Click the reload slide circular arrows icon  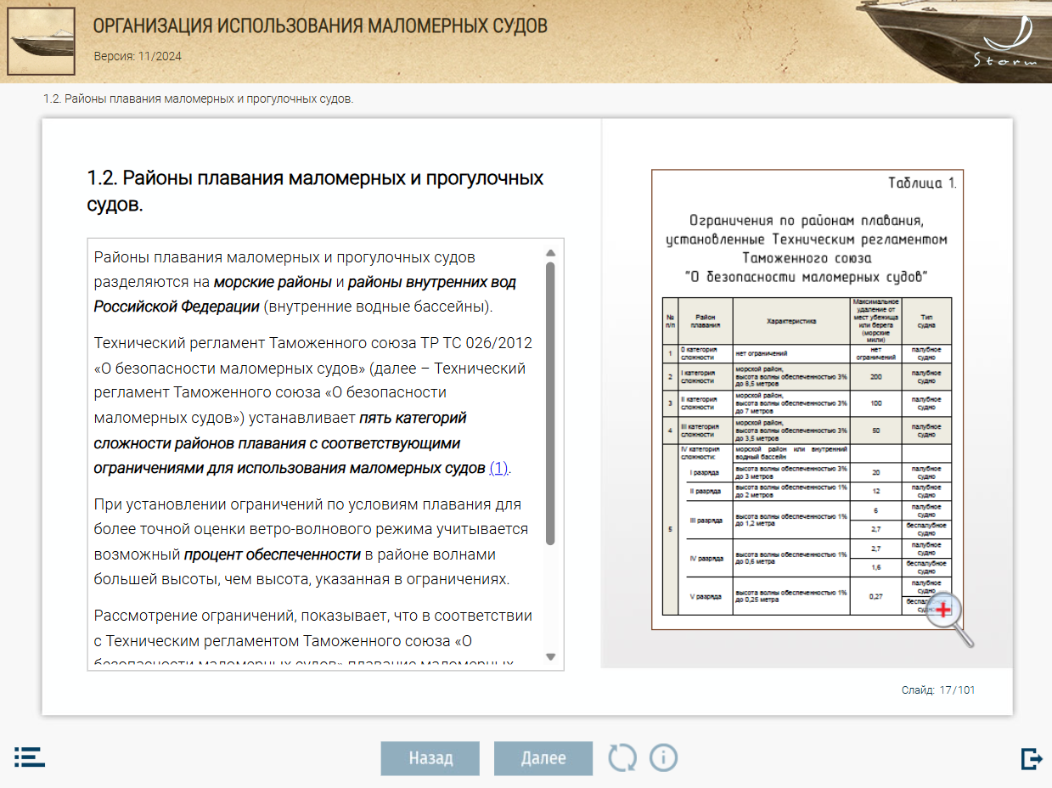622,757
